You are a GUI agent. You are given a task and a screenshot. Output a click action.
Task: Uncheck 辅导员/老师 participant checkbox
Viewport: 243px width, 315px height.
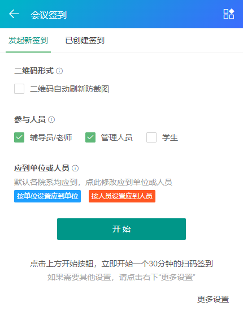[x=19, y=137]
